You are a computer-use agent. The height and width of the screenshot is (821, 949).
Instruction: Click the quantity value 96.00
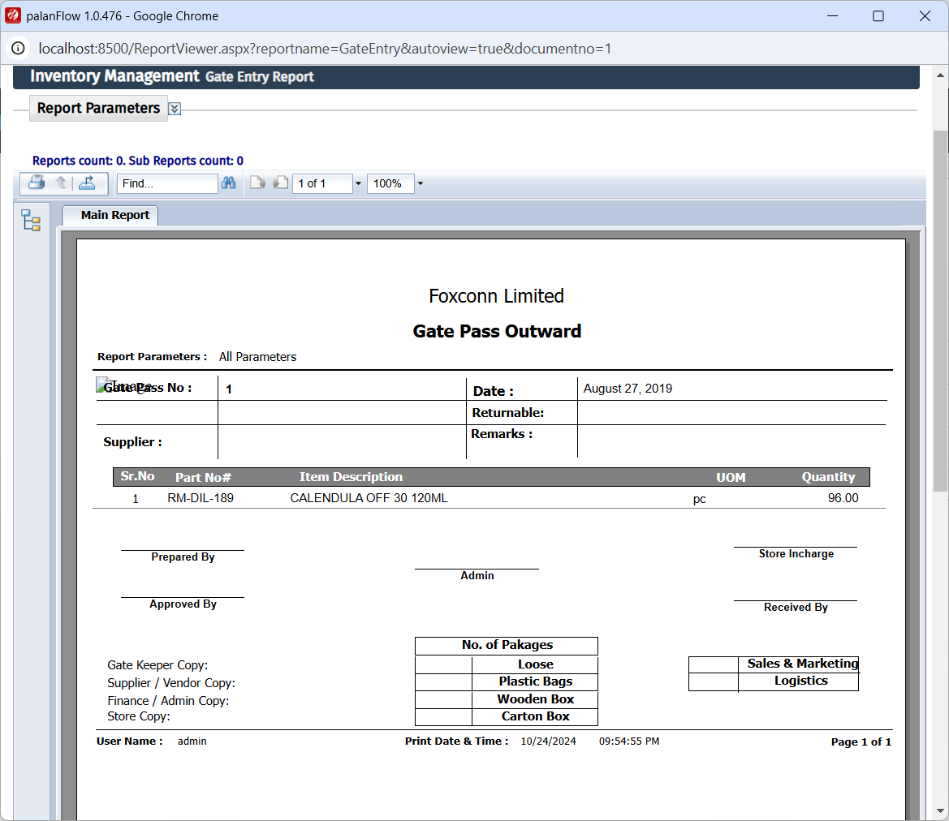[843, 498]
